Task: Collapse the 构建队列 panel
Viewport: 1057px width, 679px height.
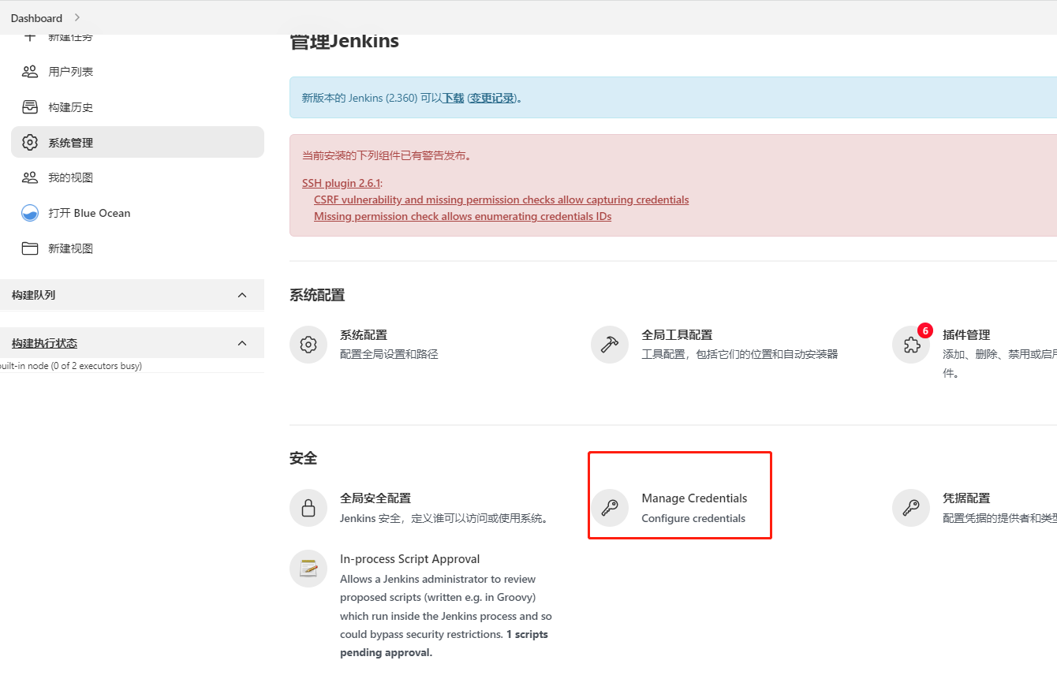Action: pyautogui.click(x=242, y=295)
